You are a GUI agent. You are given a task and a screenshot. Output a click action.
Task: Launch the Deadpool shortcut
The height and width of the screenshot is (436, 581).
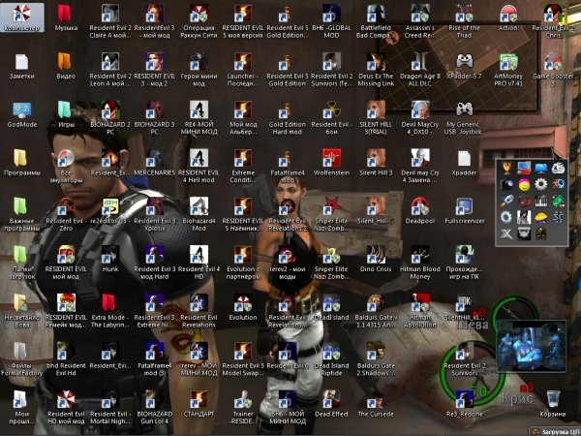(x=420, y=210)
